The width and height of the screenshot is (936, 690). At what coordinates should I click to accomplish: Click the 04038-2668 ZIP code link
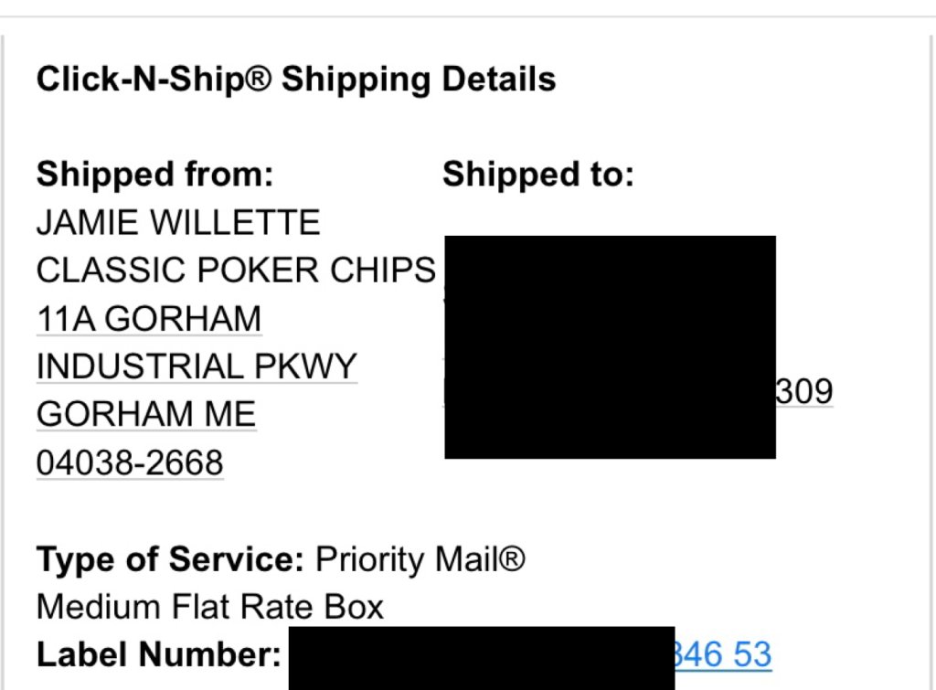tap(130, 462)
